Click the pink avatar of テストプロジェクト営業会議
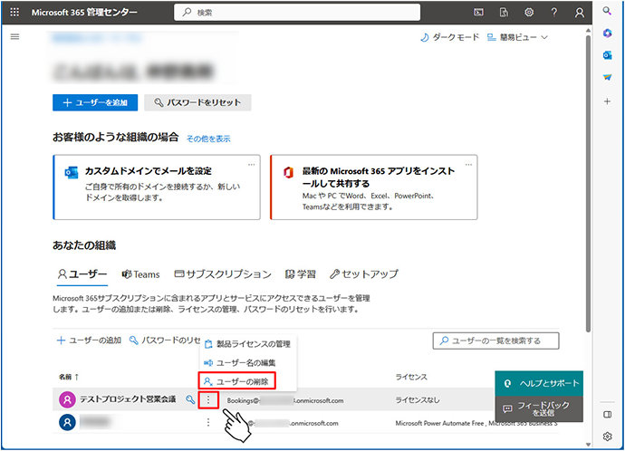625x451 pixels. click(x=67, y=399)
